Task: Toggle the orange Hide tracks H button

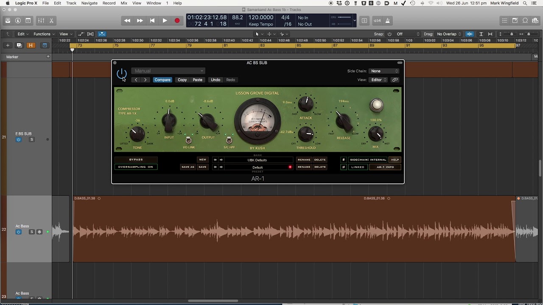Action: (x=31, y=45)
